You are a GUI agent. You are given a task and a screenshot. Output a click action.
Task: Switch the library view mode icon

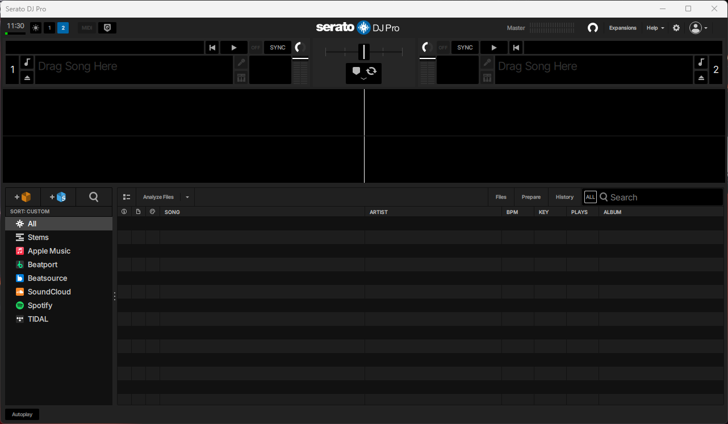click(x=127, y=197)
